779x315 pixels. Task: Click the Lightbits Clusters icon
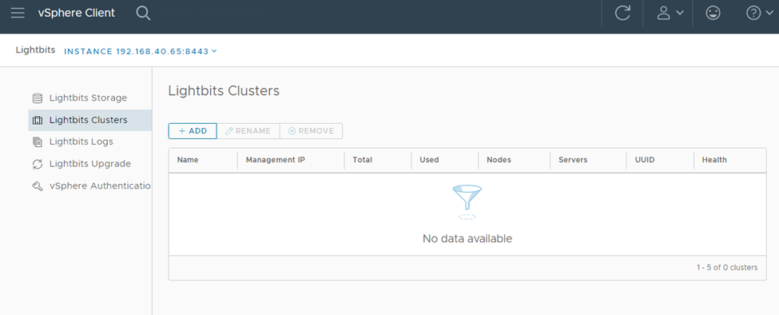(x=38, y=120)
